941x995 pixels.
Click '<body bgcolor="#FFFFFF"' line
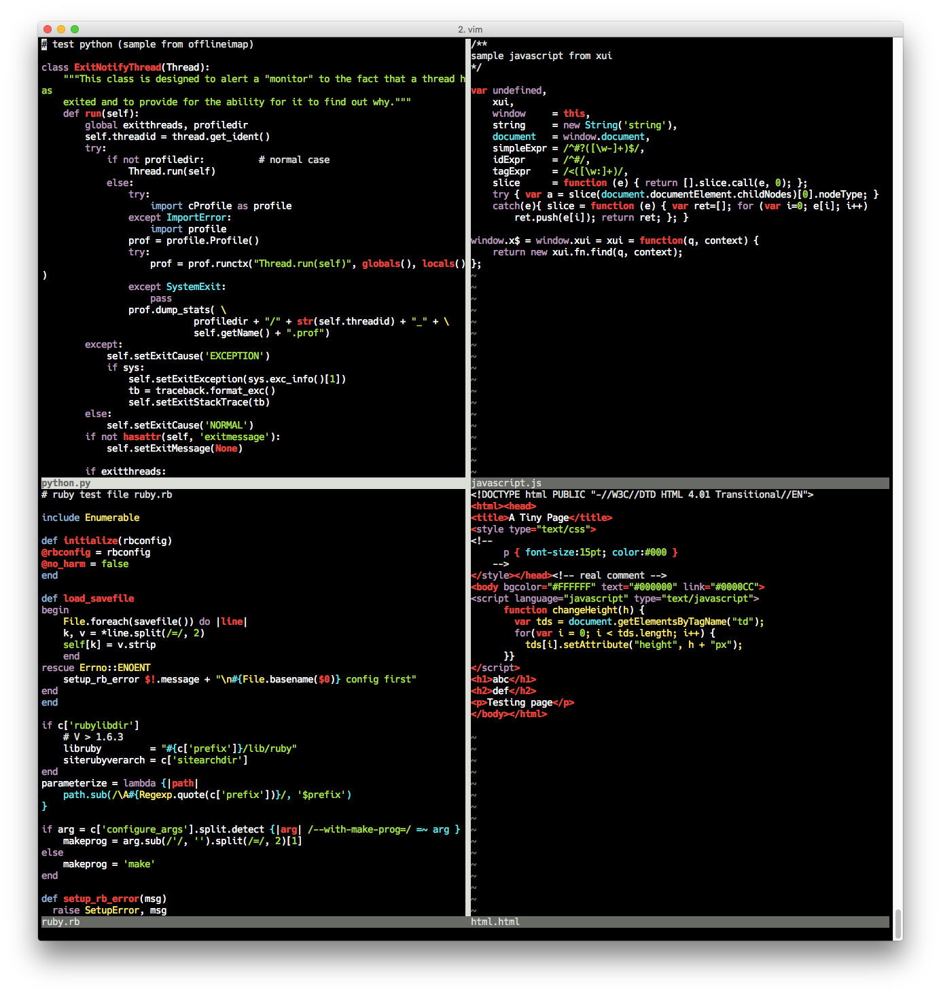click(x=618, y=587)
